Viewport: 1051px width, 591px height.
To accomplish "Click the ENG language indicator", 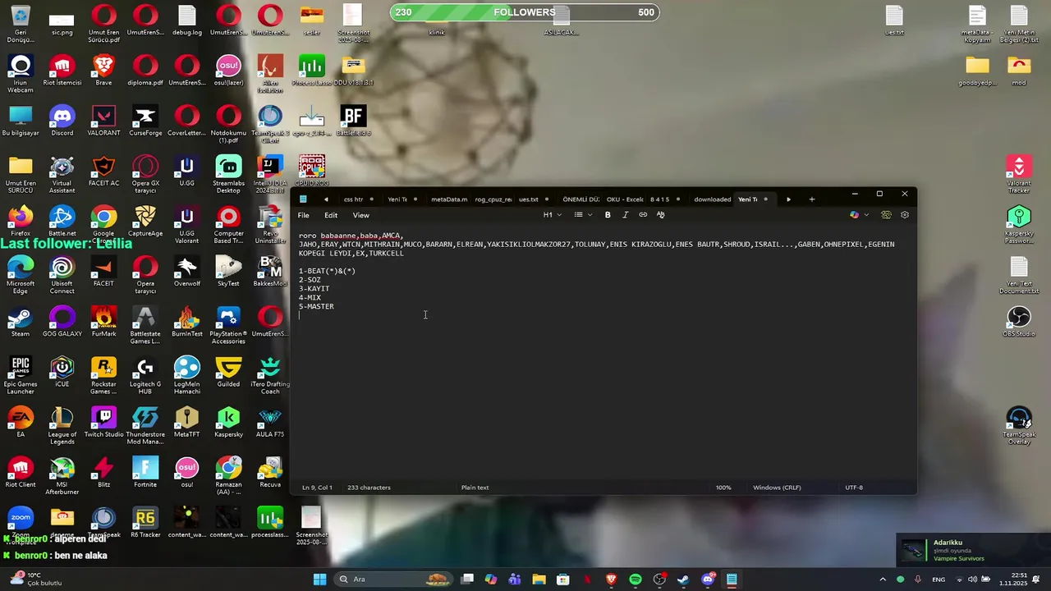I will 938,580.
